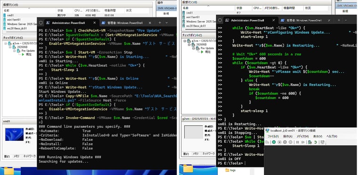Click the green Revert arrow in VM connection toolbar
The height and width of the screenshot is (175, 358).
click(x=316, y=142)
